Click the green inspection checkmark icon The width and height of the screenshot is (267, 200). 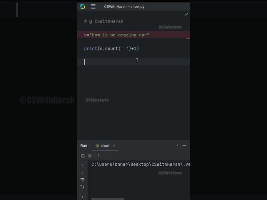click(186, 15)
